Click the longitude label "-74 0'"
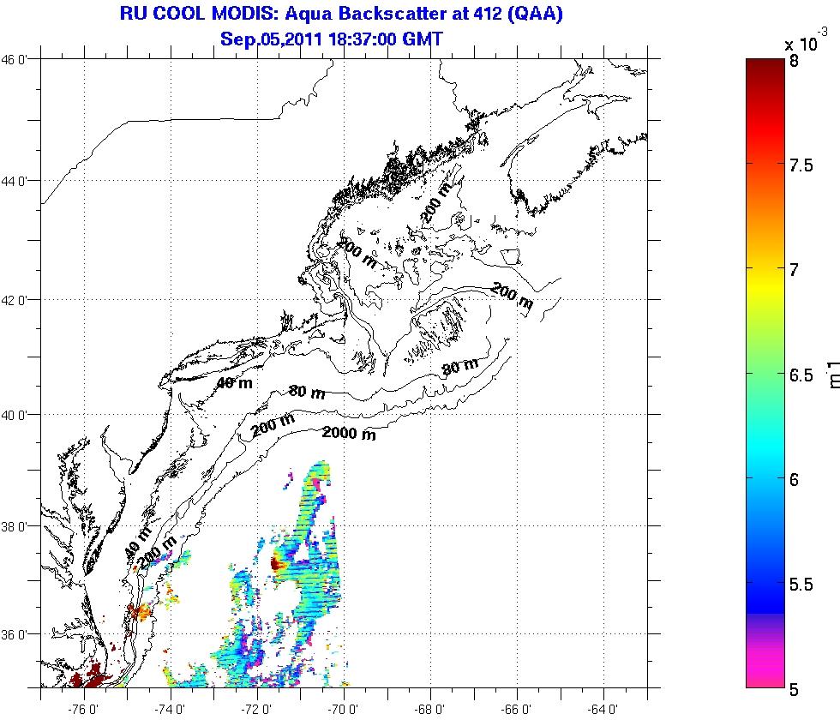The height and width of the screenshot is (720, 840). [170, 710]
